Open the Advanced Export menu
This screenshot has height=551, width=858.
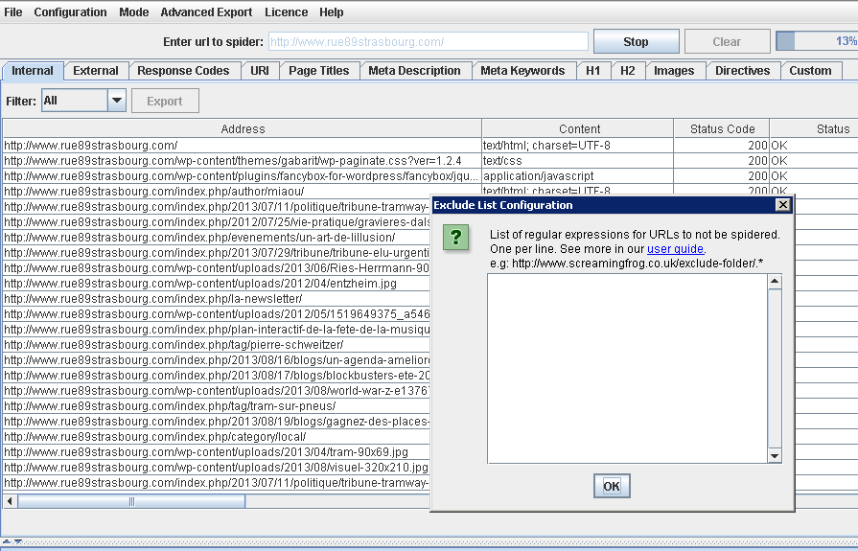click(x=206, y=12)
